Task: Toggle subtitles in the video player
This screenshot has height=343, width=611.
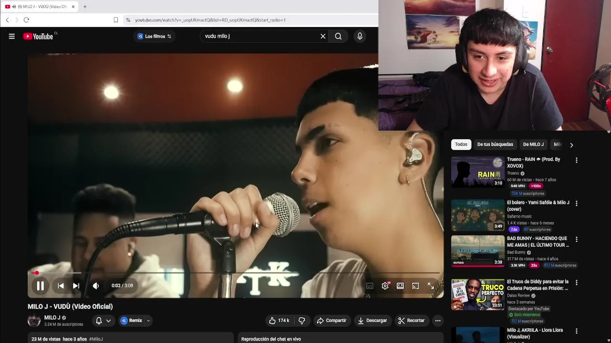Action: pos(370,286)
